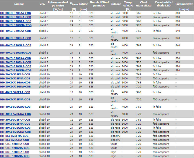Click '320' in HH-30KG-320FNA-COB row
194x158 pixels.
point(91,17)
